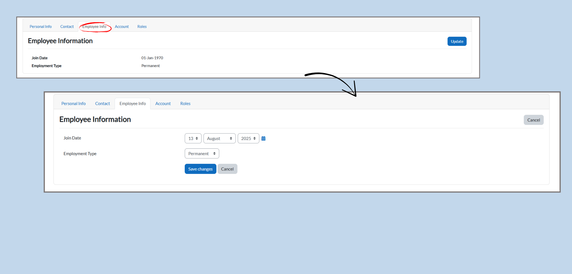
Task: Click the active Employee Info tab in edit form
Action: 132,104
